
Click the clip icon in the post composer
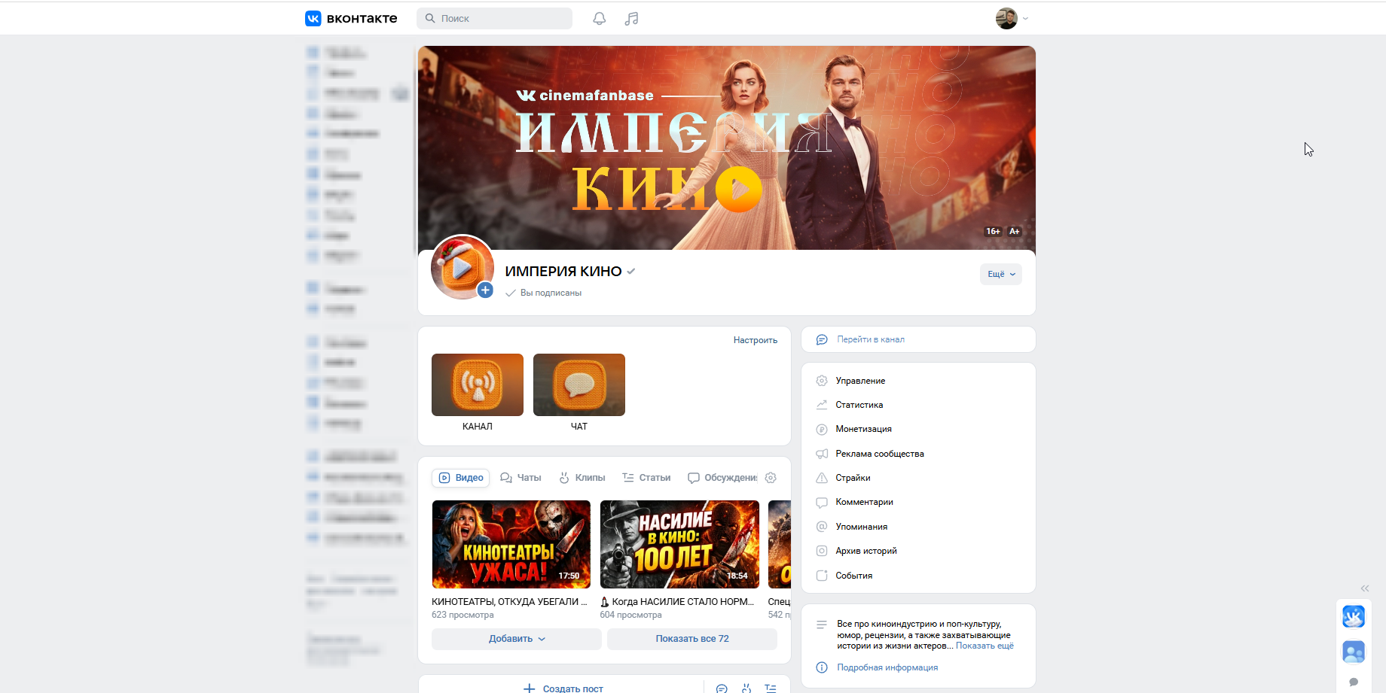point(746,688)
